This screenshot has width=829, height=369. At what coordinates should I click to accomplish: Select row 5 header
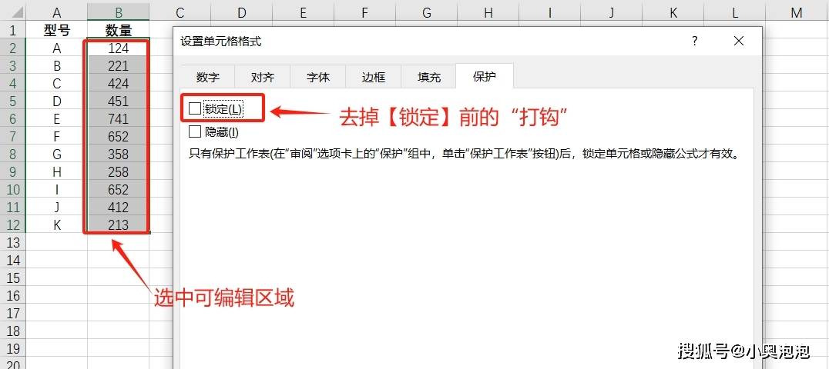[12, 101]
